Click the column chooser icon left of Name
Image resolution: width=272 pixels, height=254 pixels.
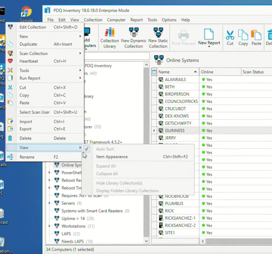pos(154,72)
